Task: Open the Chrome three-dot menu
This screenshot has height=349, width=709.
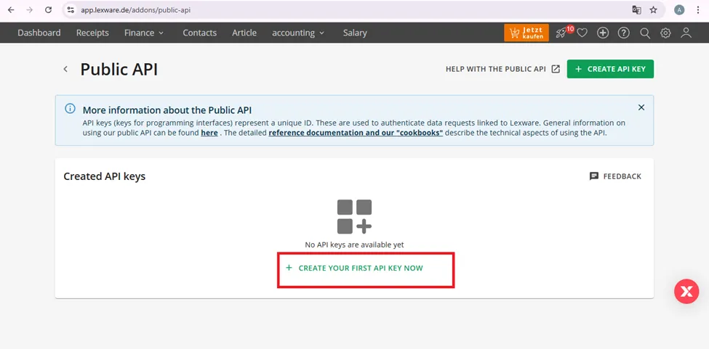Action: (x=698, y=10)
